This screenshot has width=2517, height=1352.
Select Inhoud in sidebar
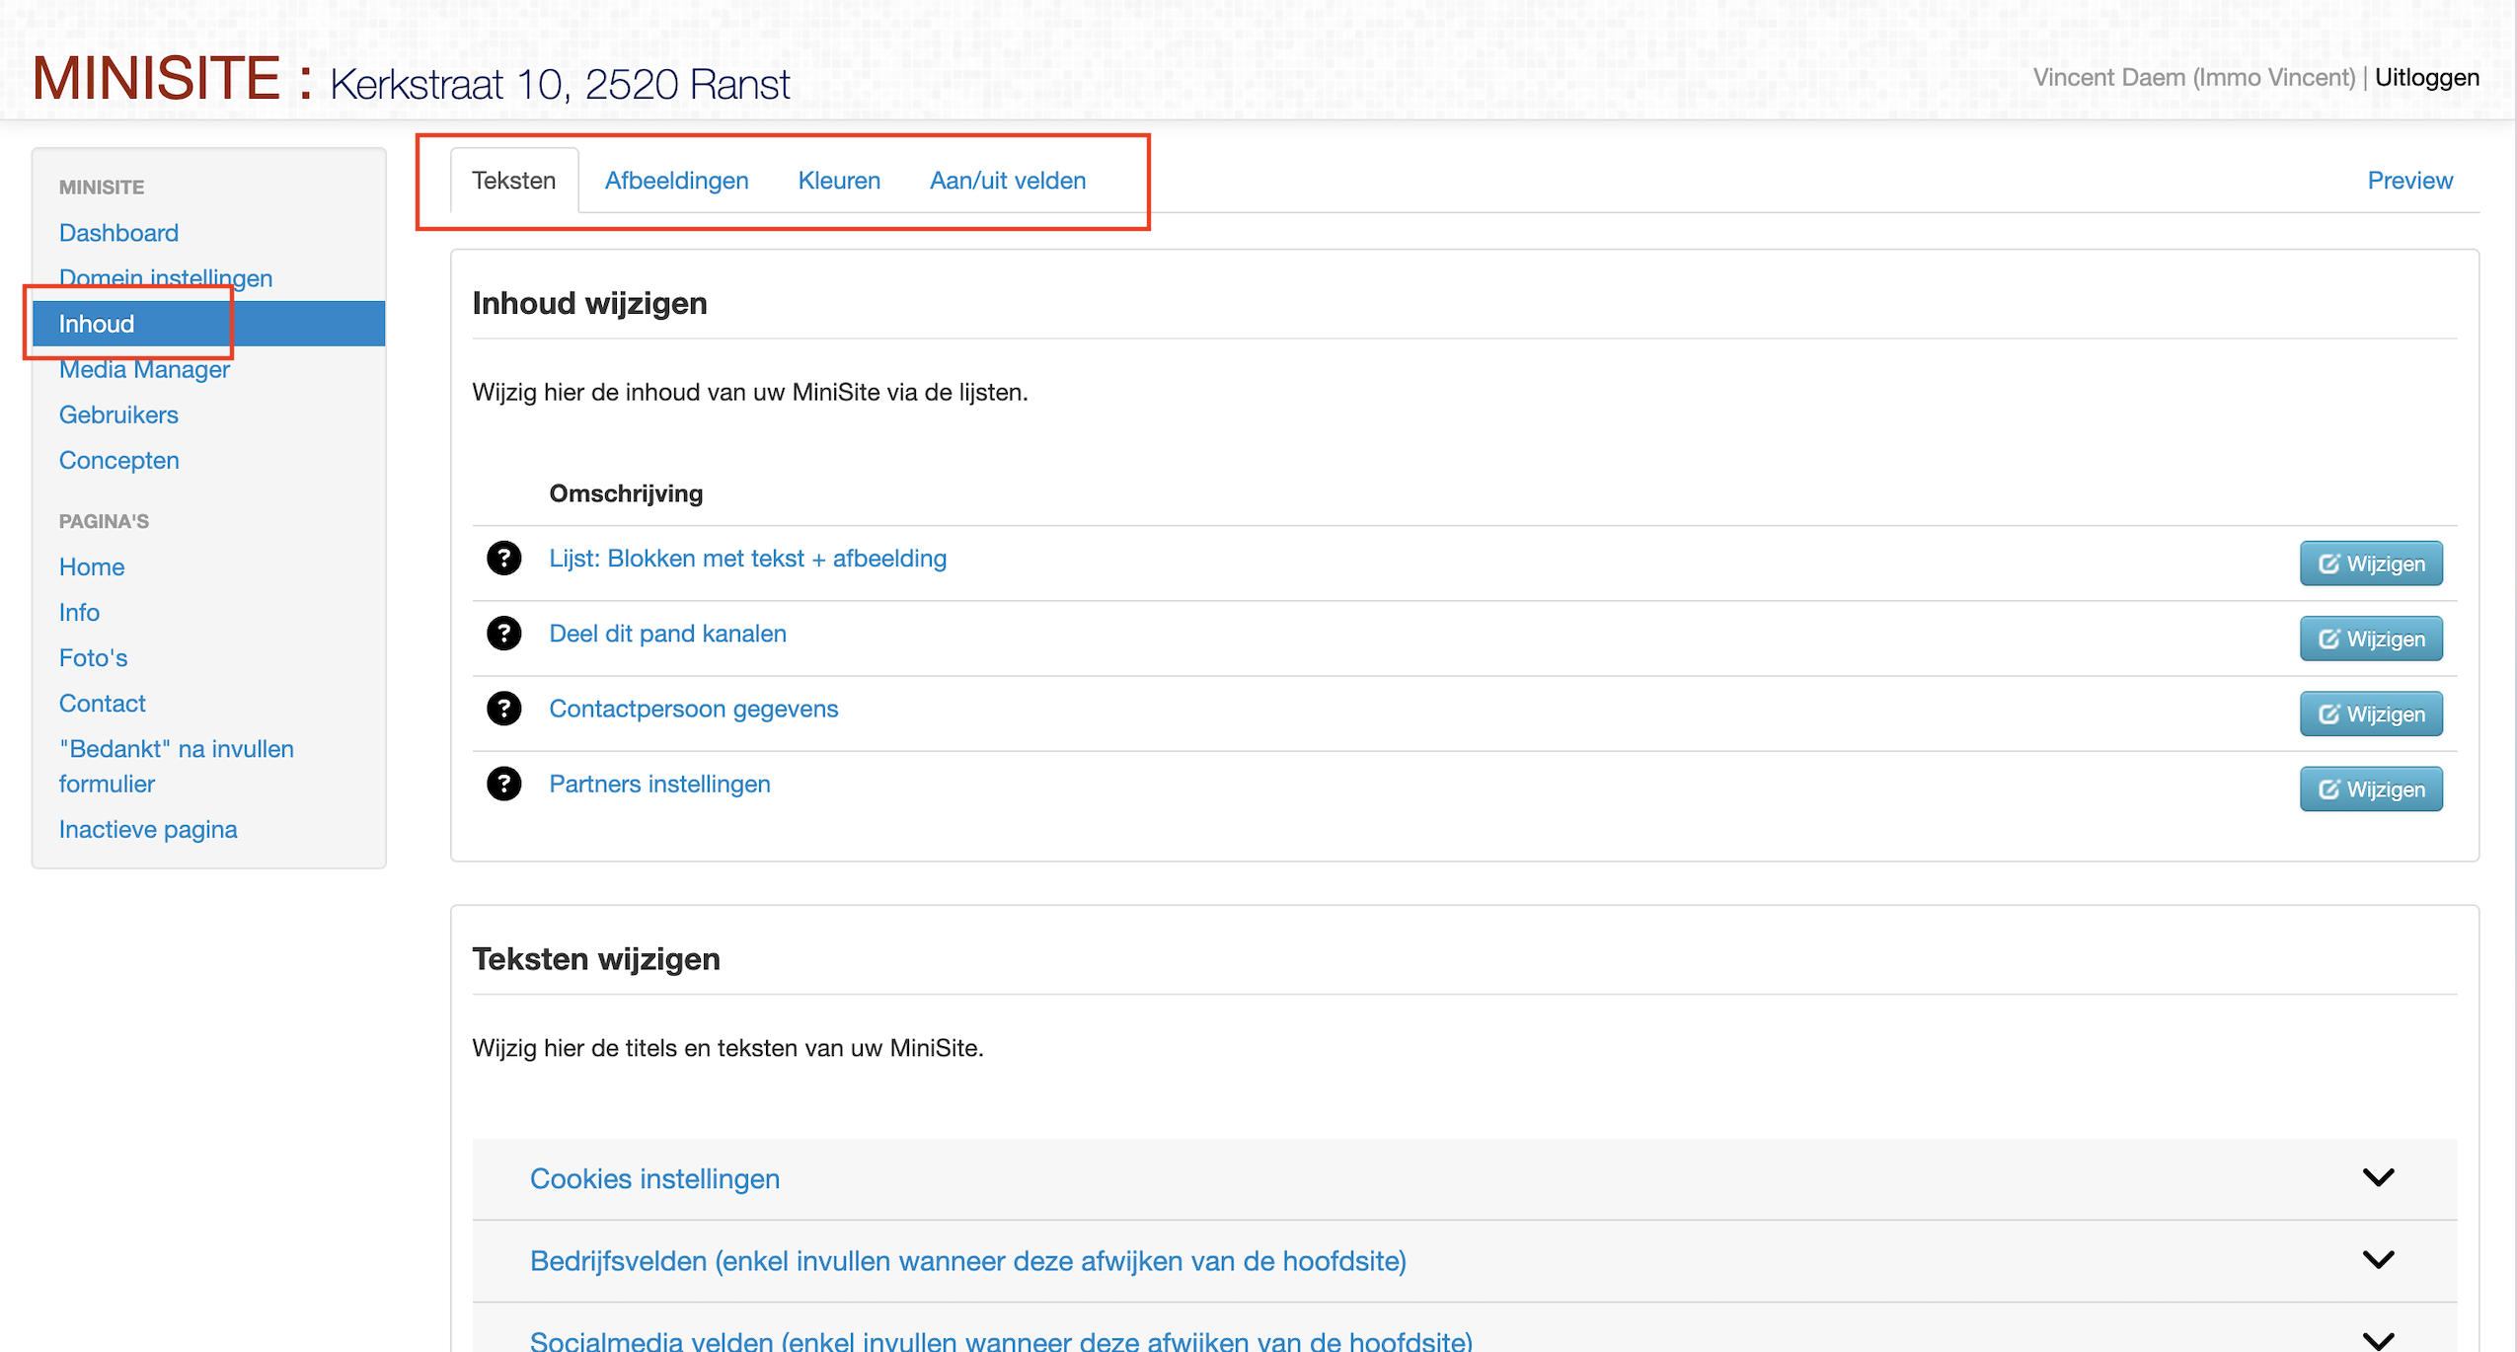point(208,324)
